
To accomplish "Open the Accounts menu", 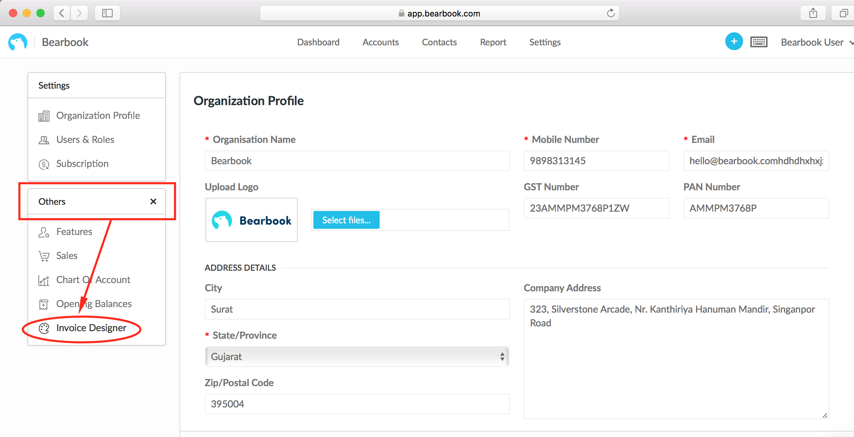I will point(381,42).
